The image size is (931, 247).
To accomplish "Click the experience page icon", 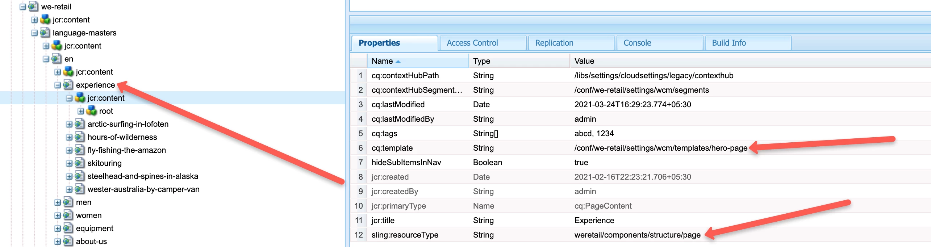I will click(x=68, y=85).
